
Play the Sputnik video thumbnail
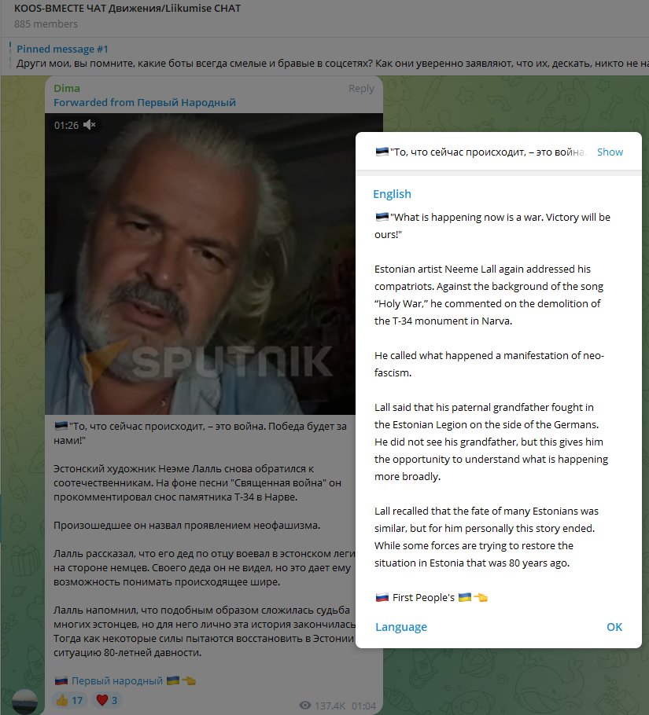[x=200, y=263]
